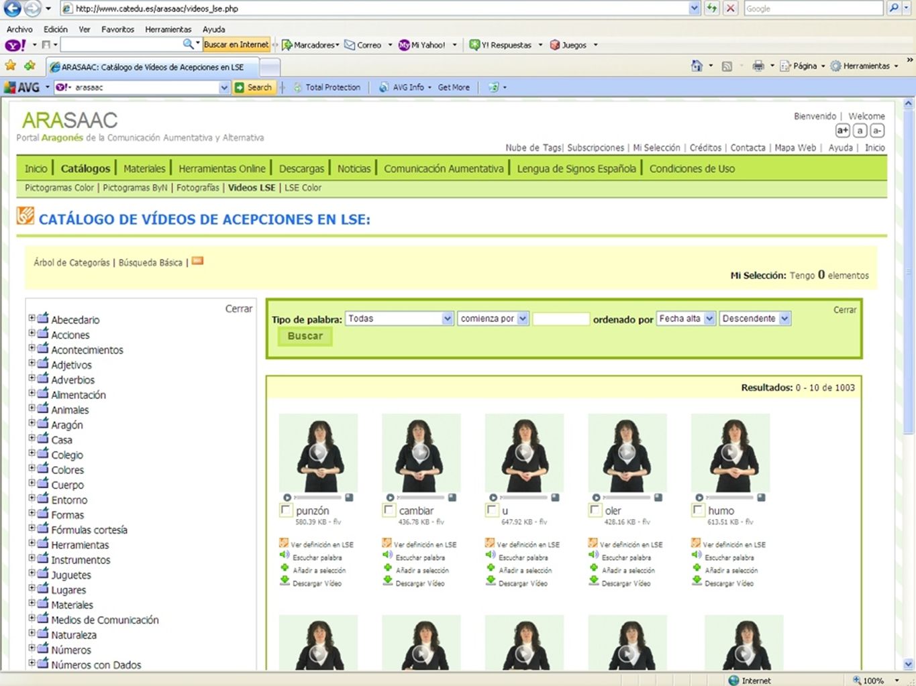916x686 pixels.
Task: Click the Favorites star icon
Action: [10, 66]
